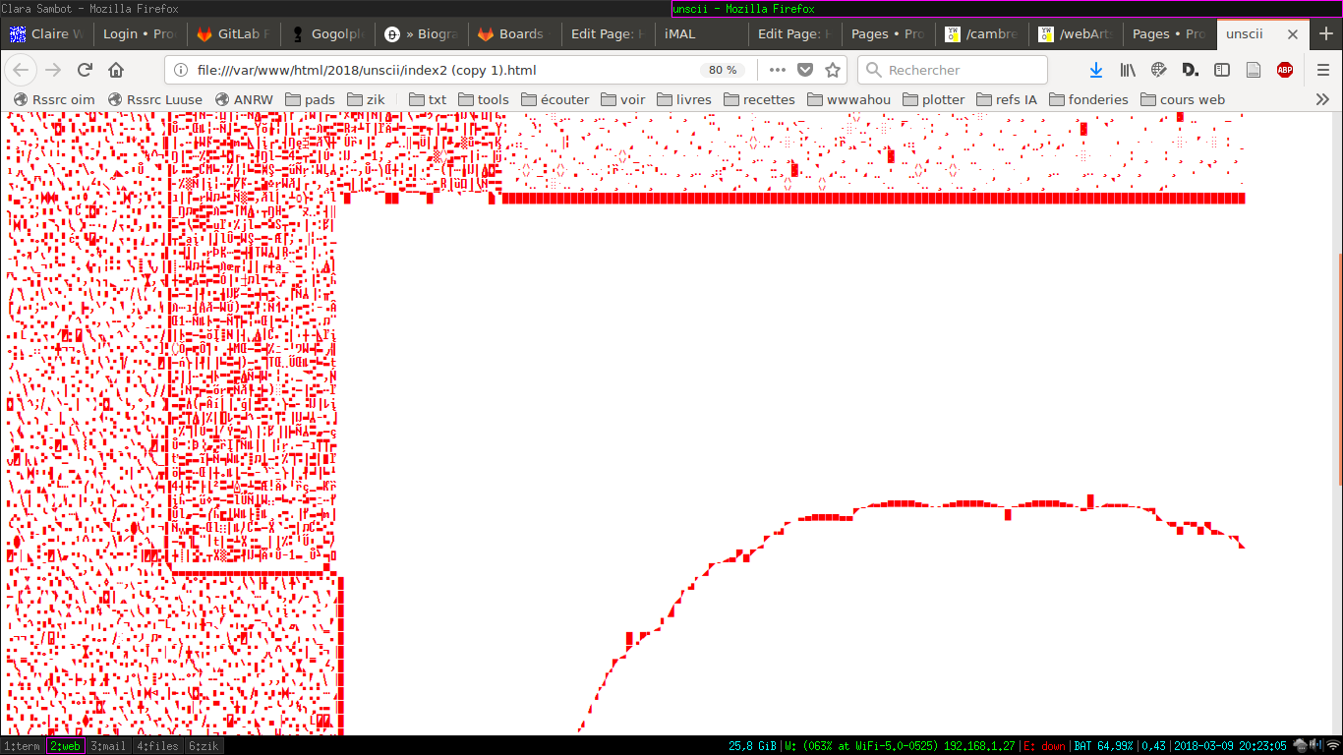Open the Firefox hamburger menu

(x=1323, y=70)
